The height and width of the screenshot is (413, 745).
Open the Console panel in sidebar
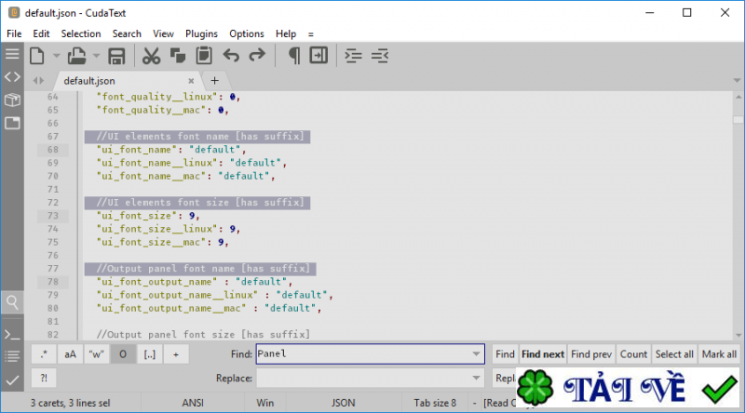click(12, 334)
